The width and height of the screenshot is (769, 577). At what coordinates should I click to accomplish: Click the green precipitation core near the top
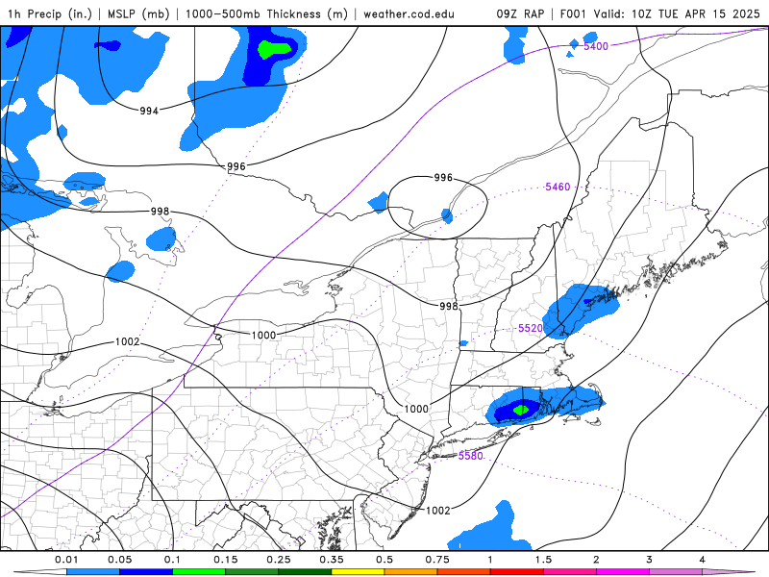[275, 50]
